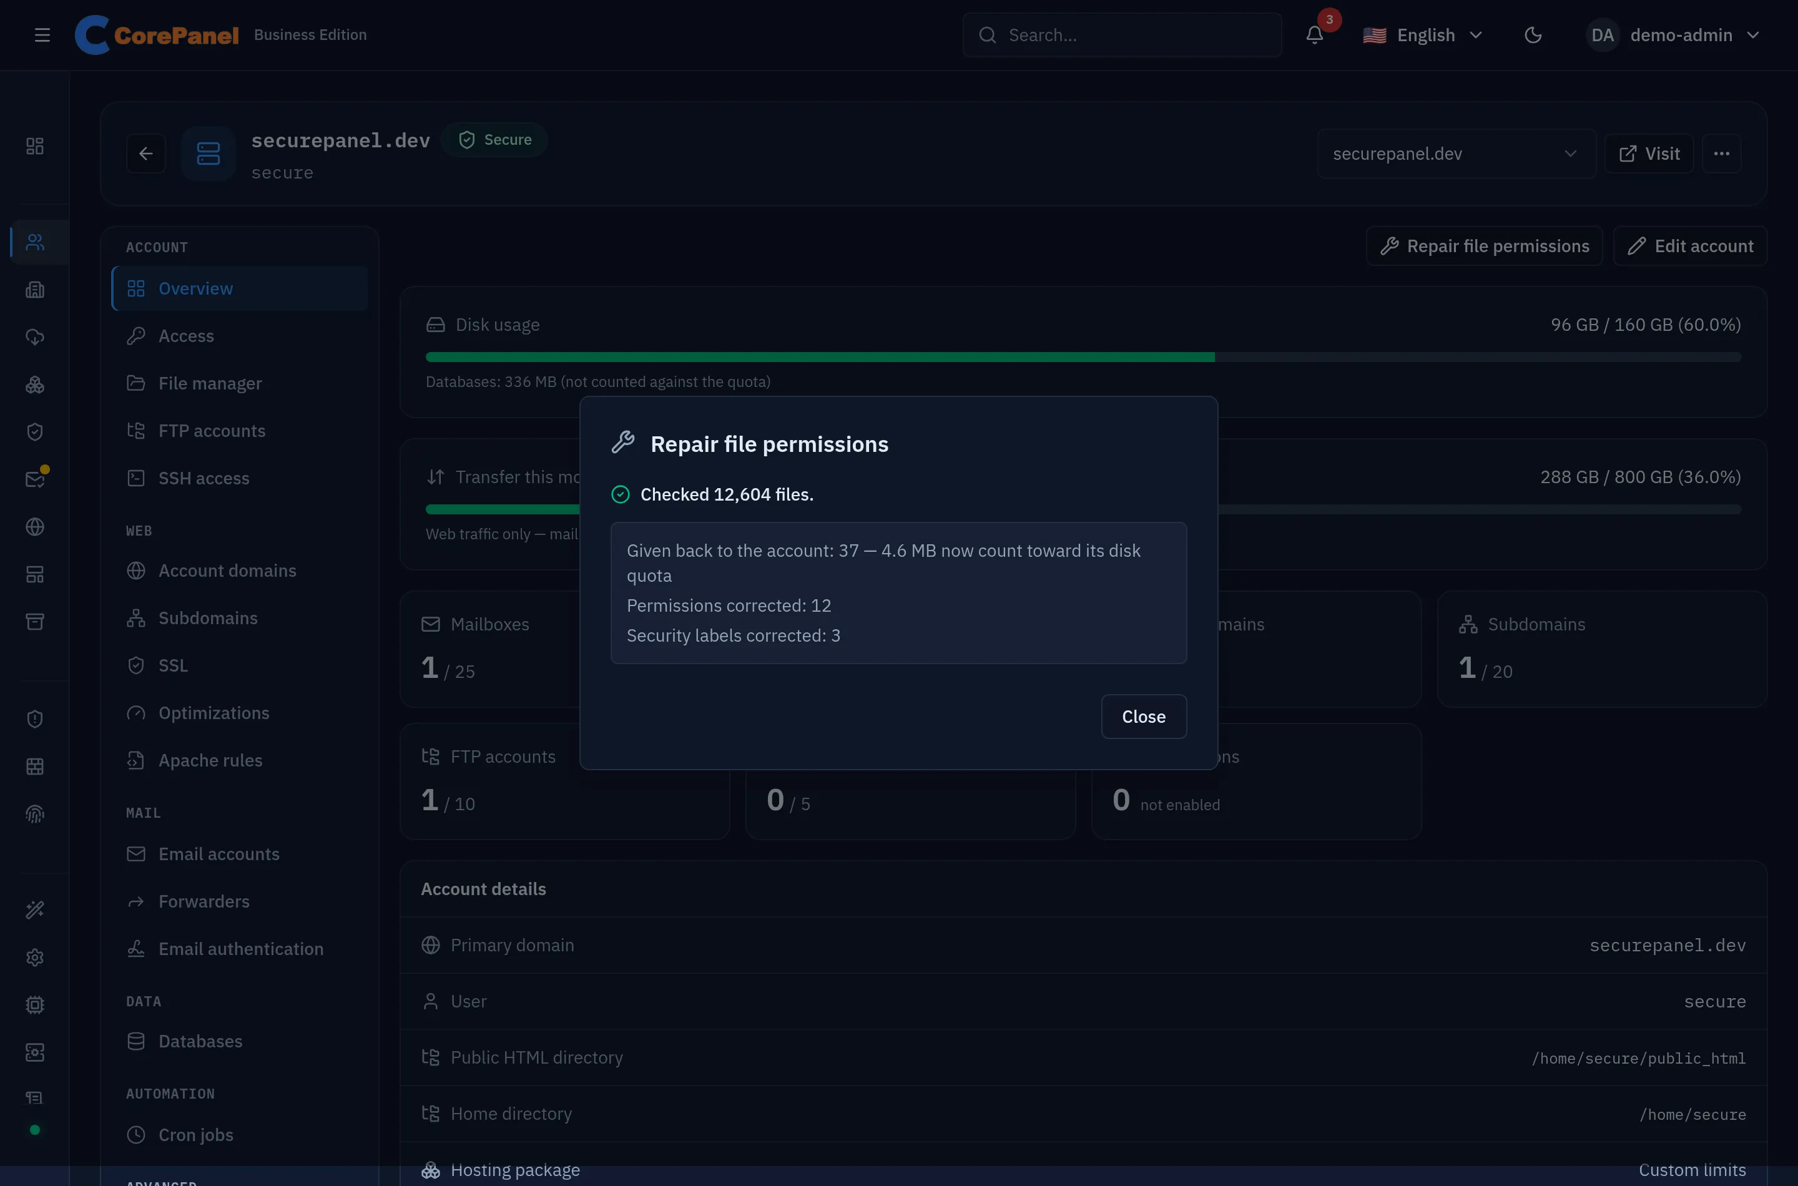Visit the securepanel.dev site
The width and height of the screenshot is (1798, 1186).
coord(1648,154)
